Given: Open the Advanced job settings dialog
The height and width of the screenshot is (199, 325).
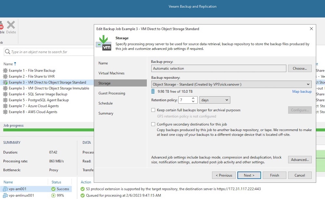Looking at the screenshot, I should pyautogui.click(x=299, y=159).
